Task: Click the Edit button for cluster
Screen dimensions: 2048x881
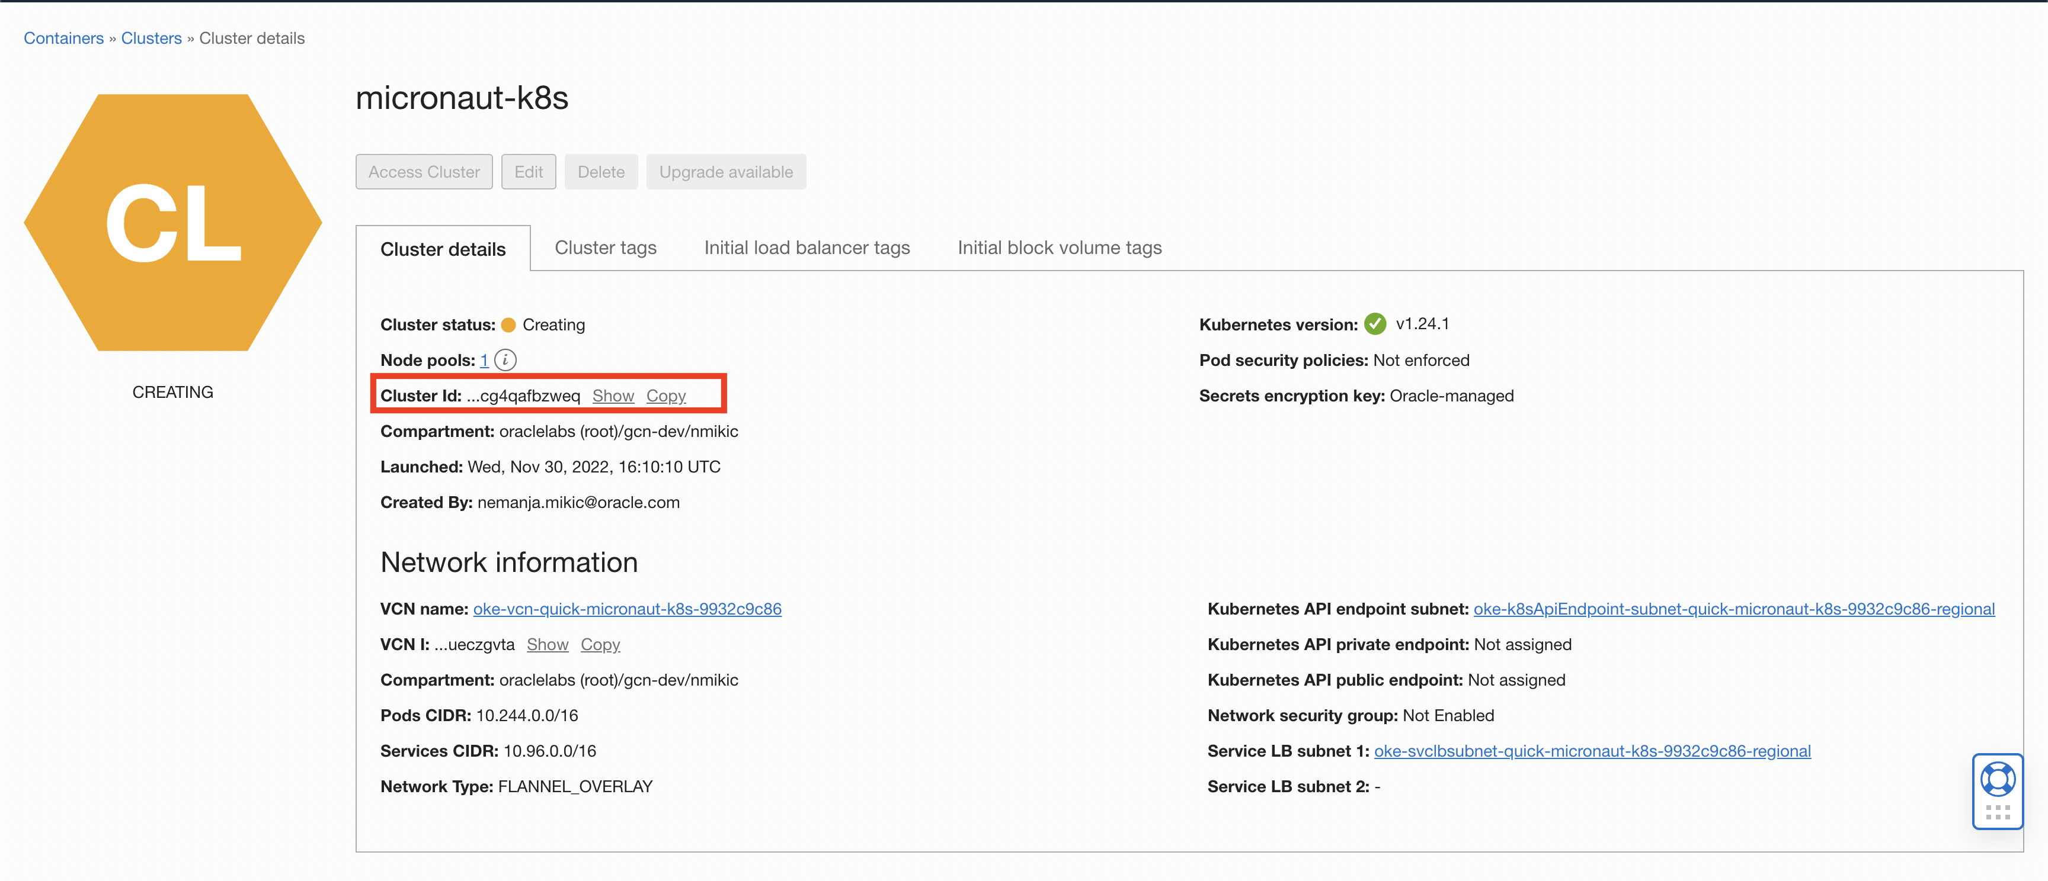Action: tap(529, 171)
